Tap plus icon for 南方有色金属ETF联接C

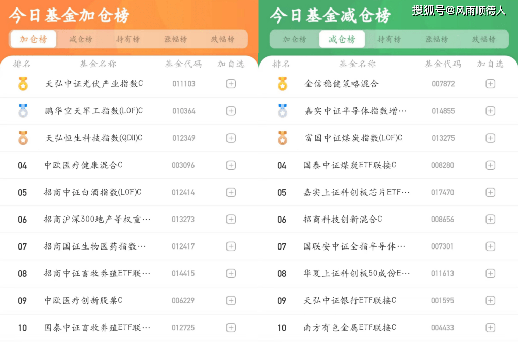490,328
